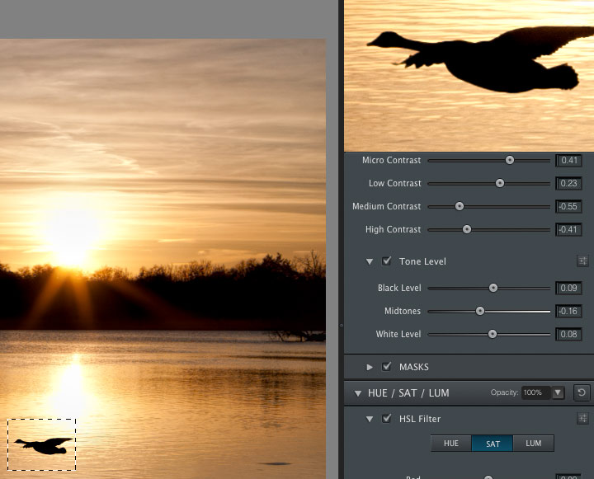Click inside the dashed loupe selection box
Image resolution: width=594 pixels, height=479 pixels.
pos(42,444)
